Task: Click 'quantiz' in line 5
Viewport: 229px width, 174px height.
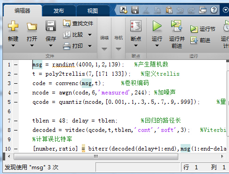Action: coord(70,102)
